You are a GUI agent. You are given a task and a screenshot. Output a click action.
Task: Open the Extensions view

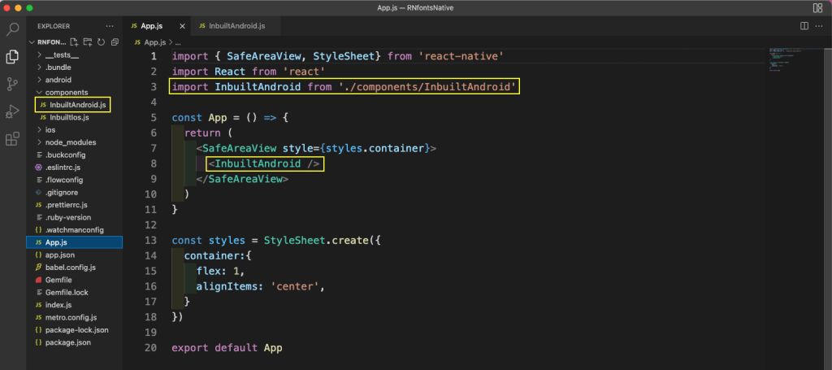(13, 139)
